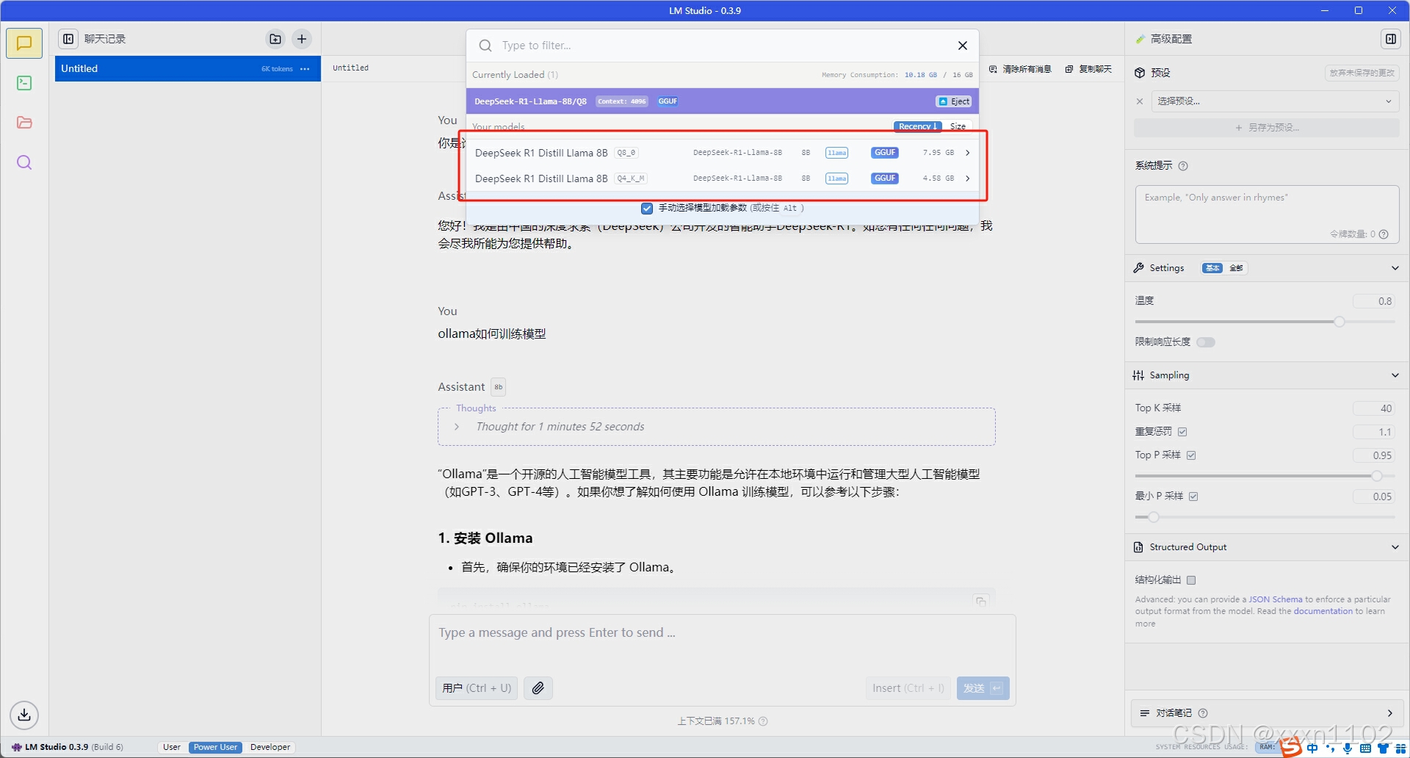Select DeepSeek R1 Distill Llama 8B Q4_K_M

[723, 178]
